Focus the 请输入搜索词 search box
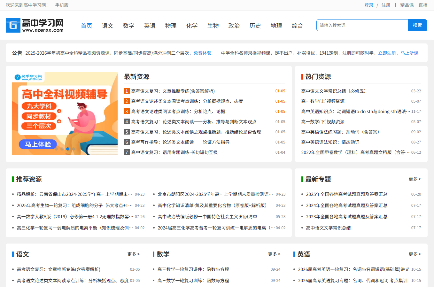 click(x=362, y=25)
